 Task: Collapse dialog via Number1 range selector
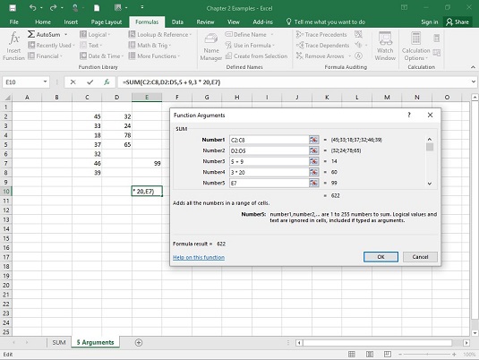coord(313,140)
